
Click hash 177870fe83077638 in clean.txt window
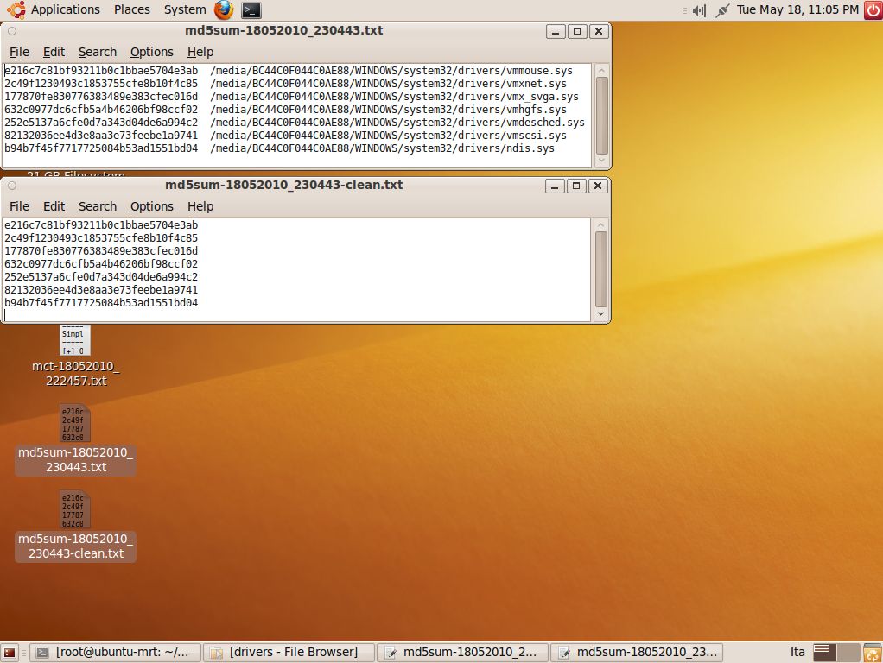pyautogui.click(x=101, y=251)
